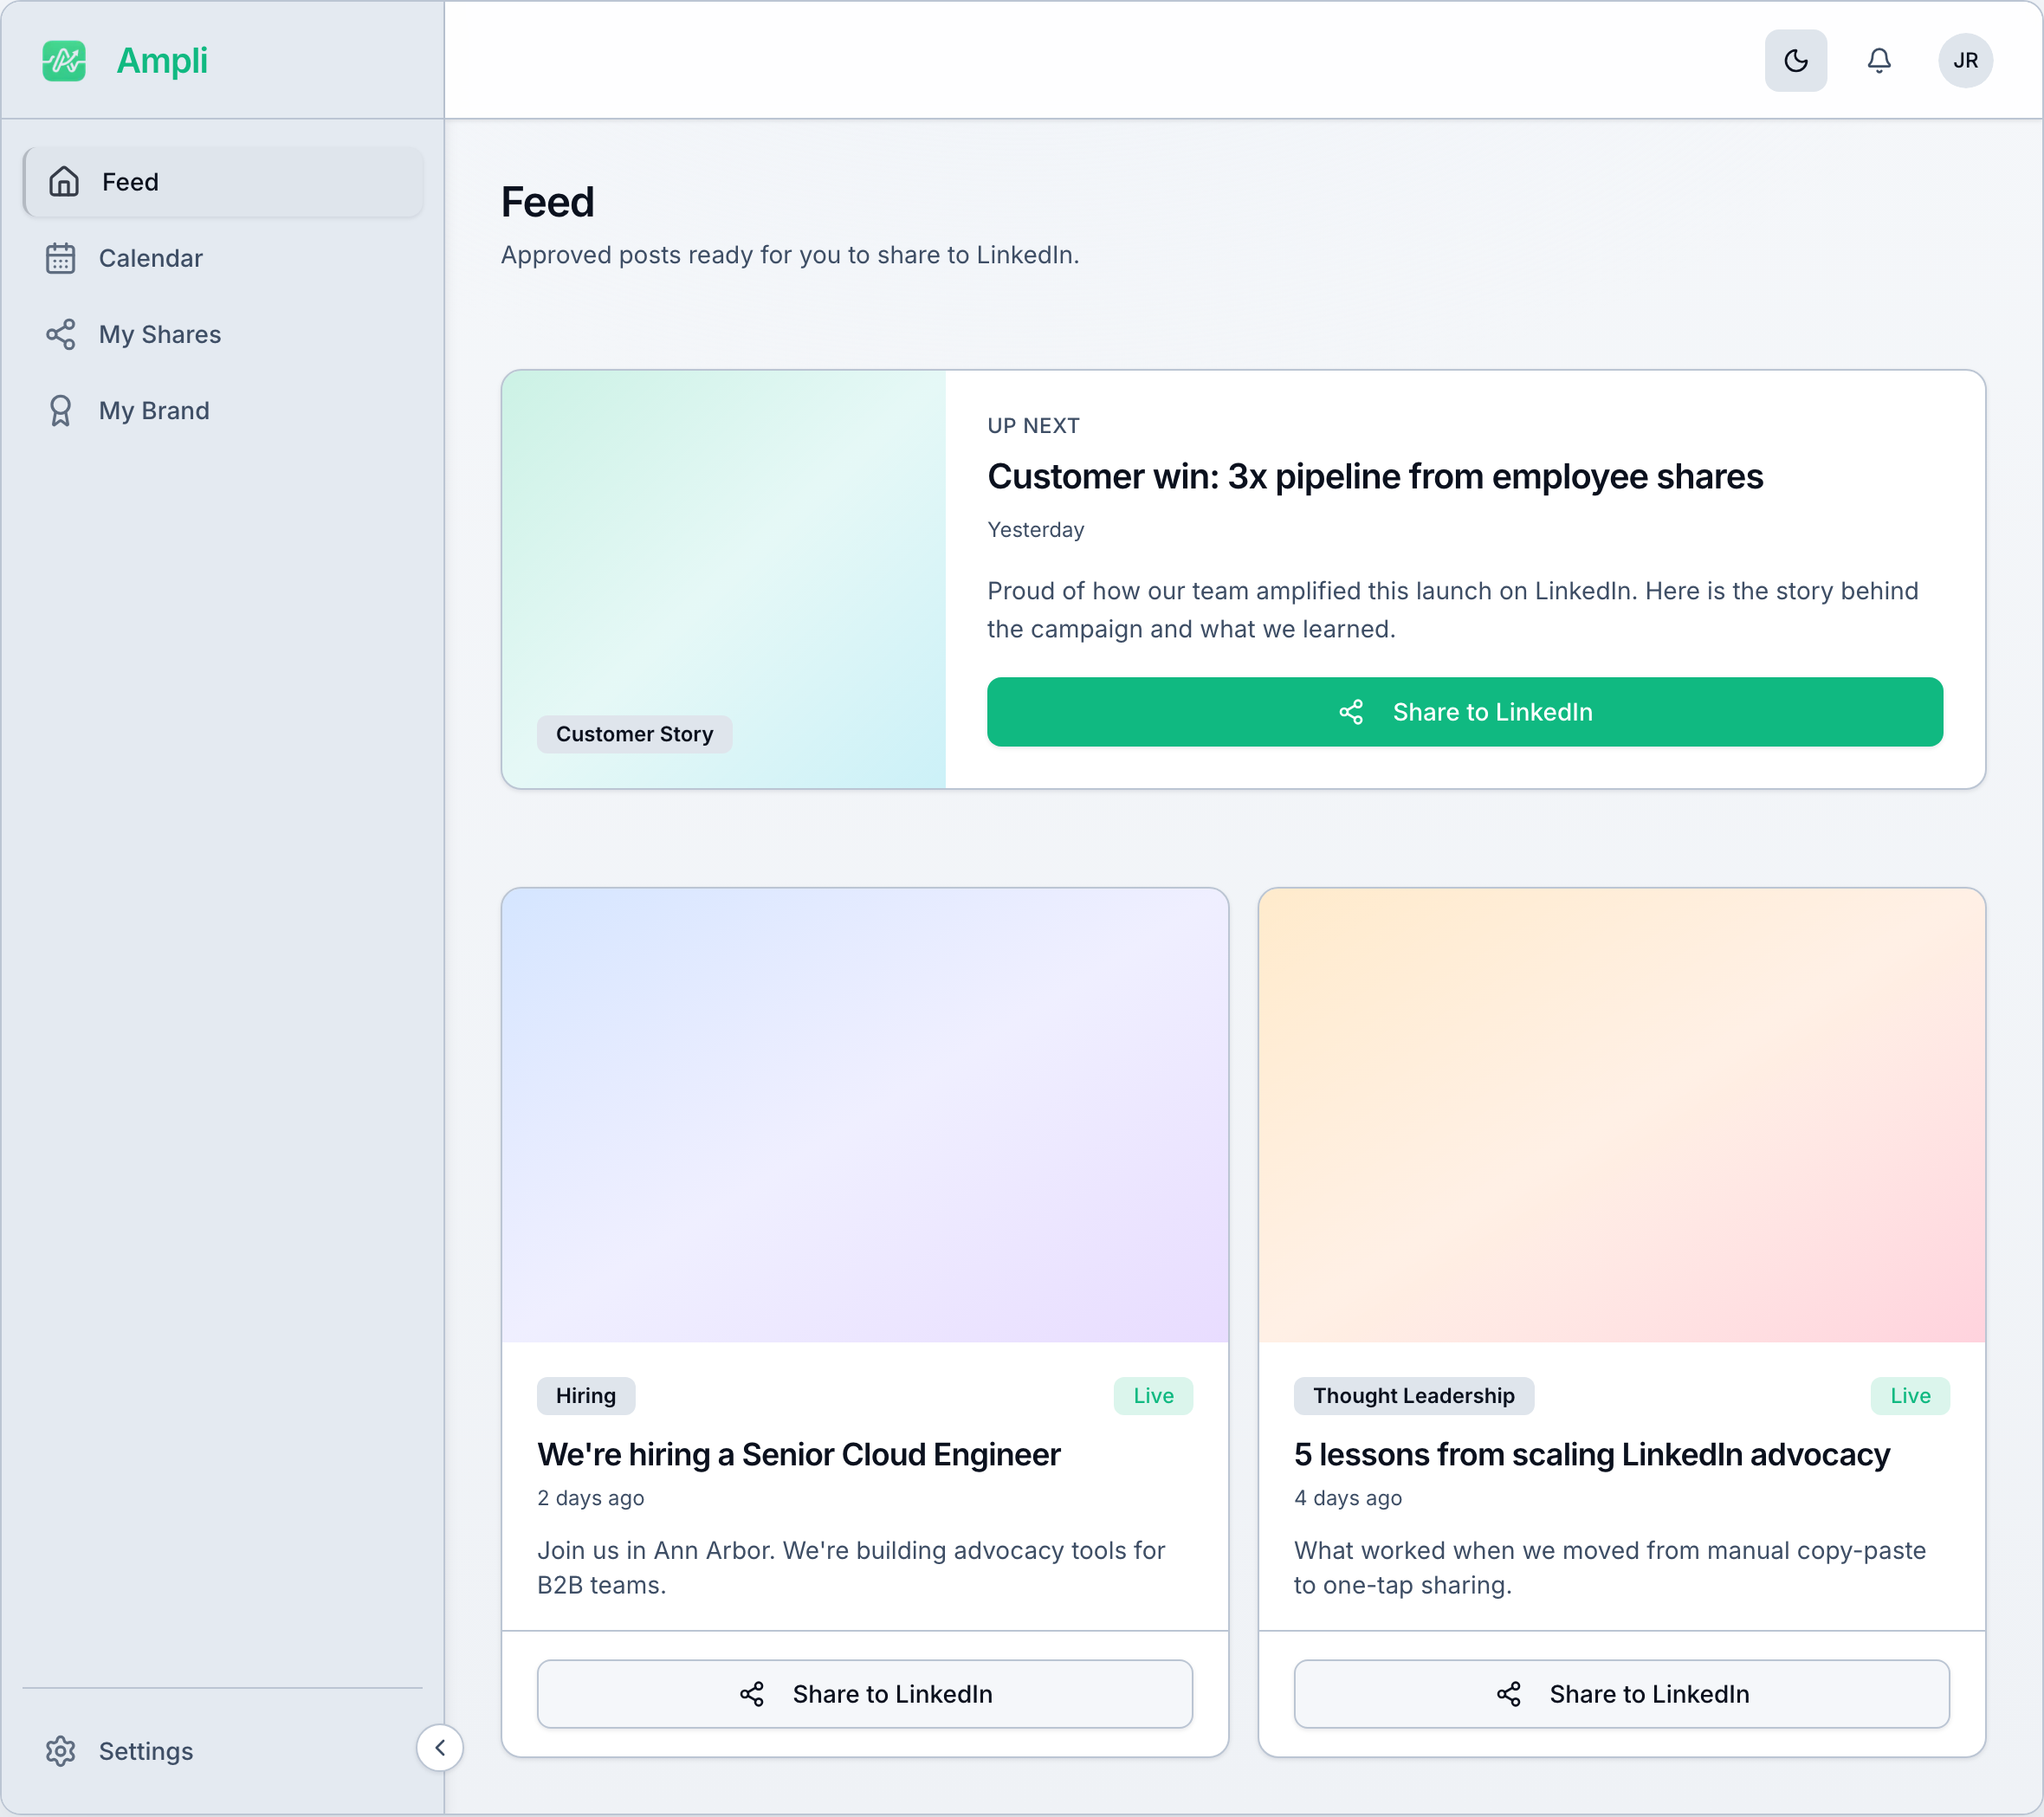Click the home icon next to Feed
The image size is (2044, 1817).
click(x=64, y=182)
